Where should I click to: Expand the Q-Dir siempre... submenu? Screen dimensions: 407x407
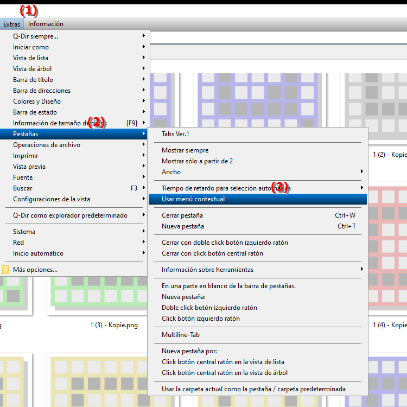click(74, 36)
